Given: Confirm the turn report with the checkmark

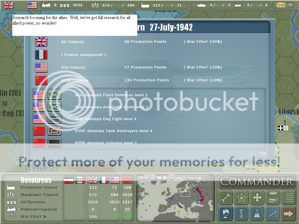Looking at the screenshot, I should pos(262,156).
